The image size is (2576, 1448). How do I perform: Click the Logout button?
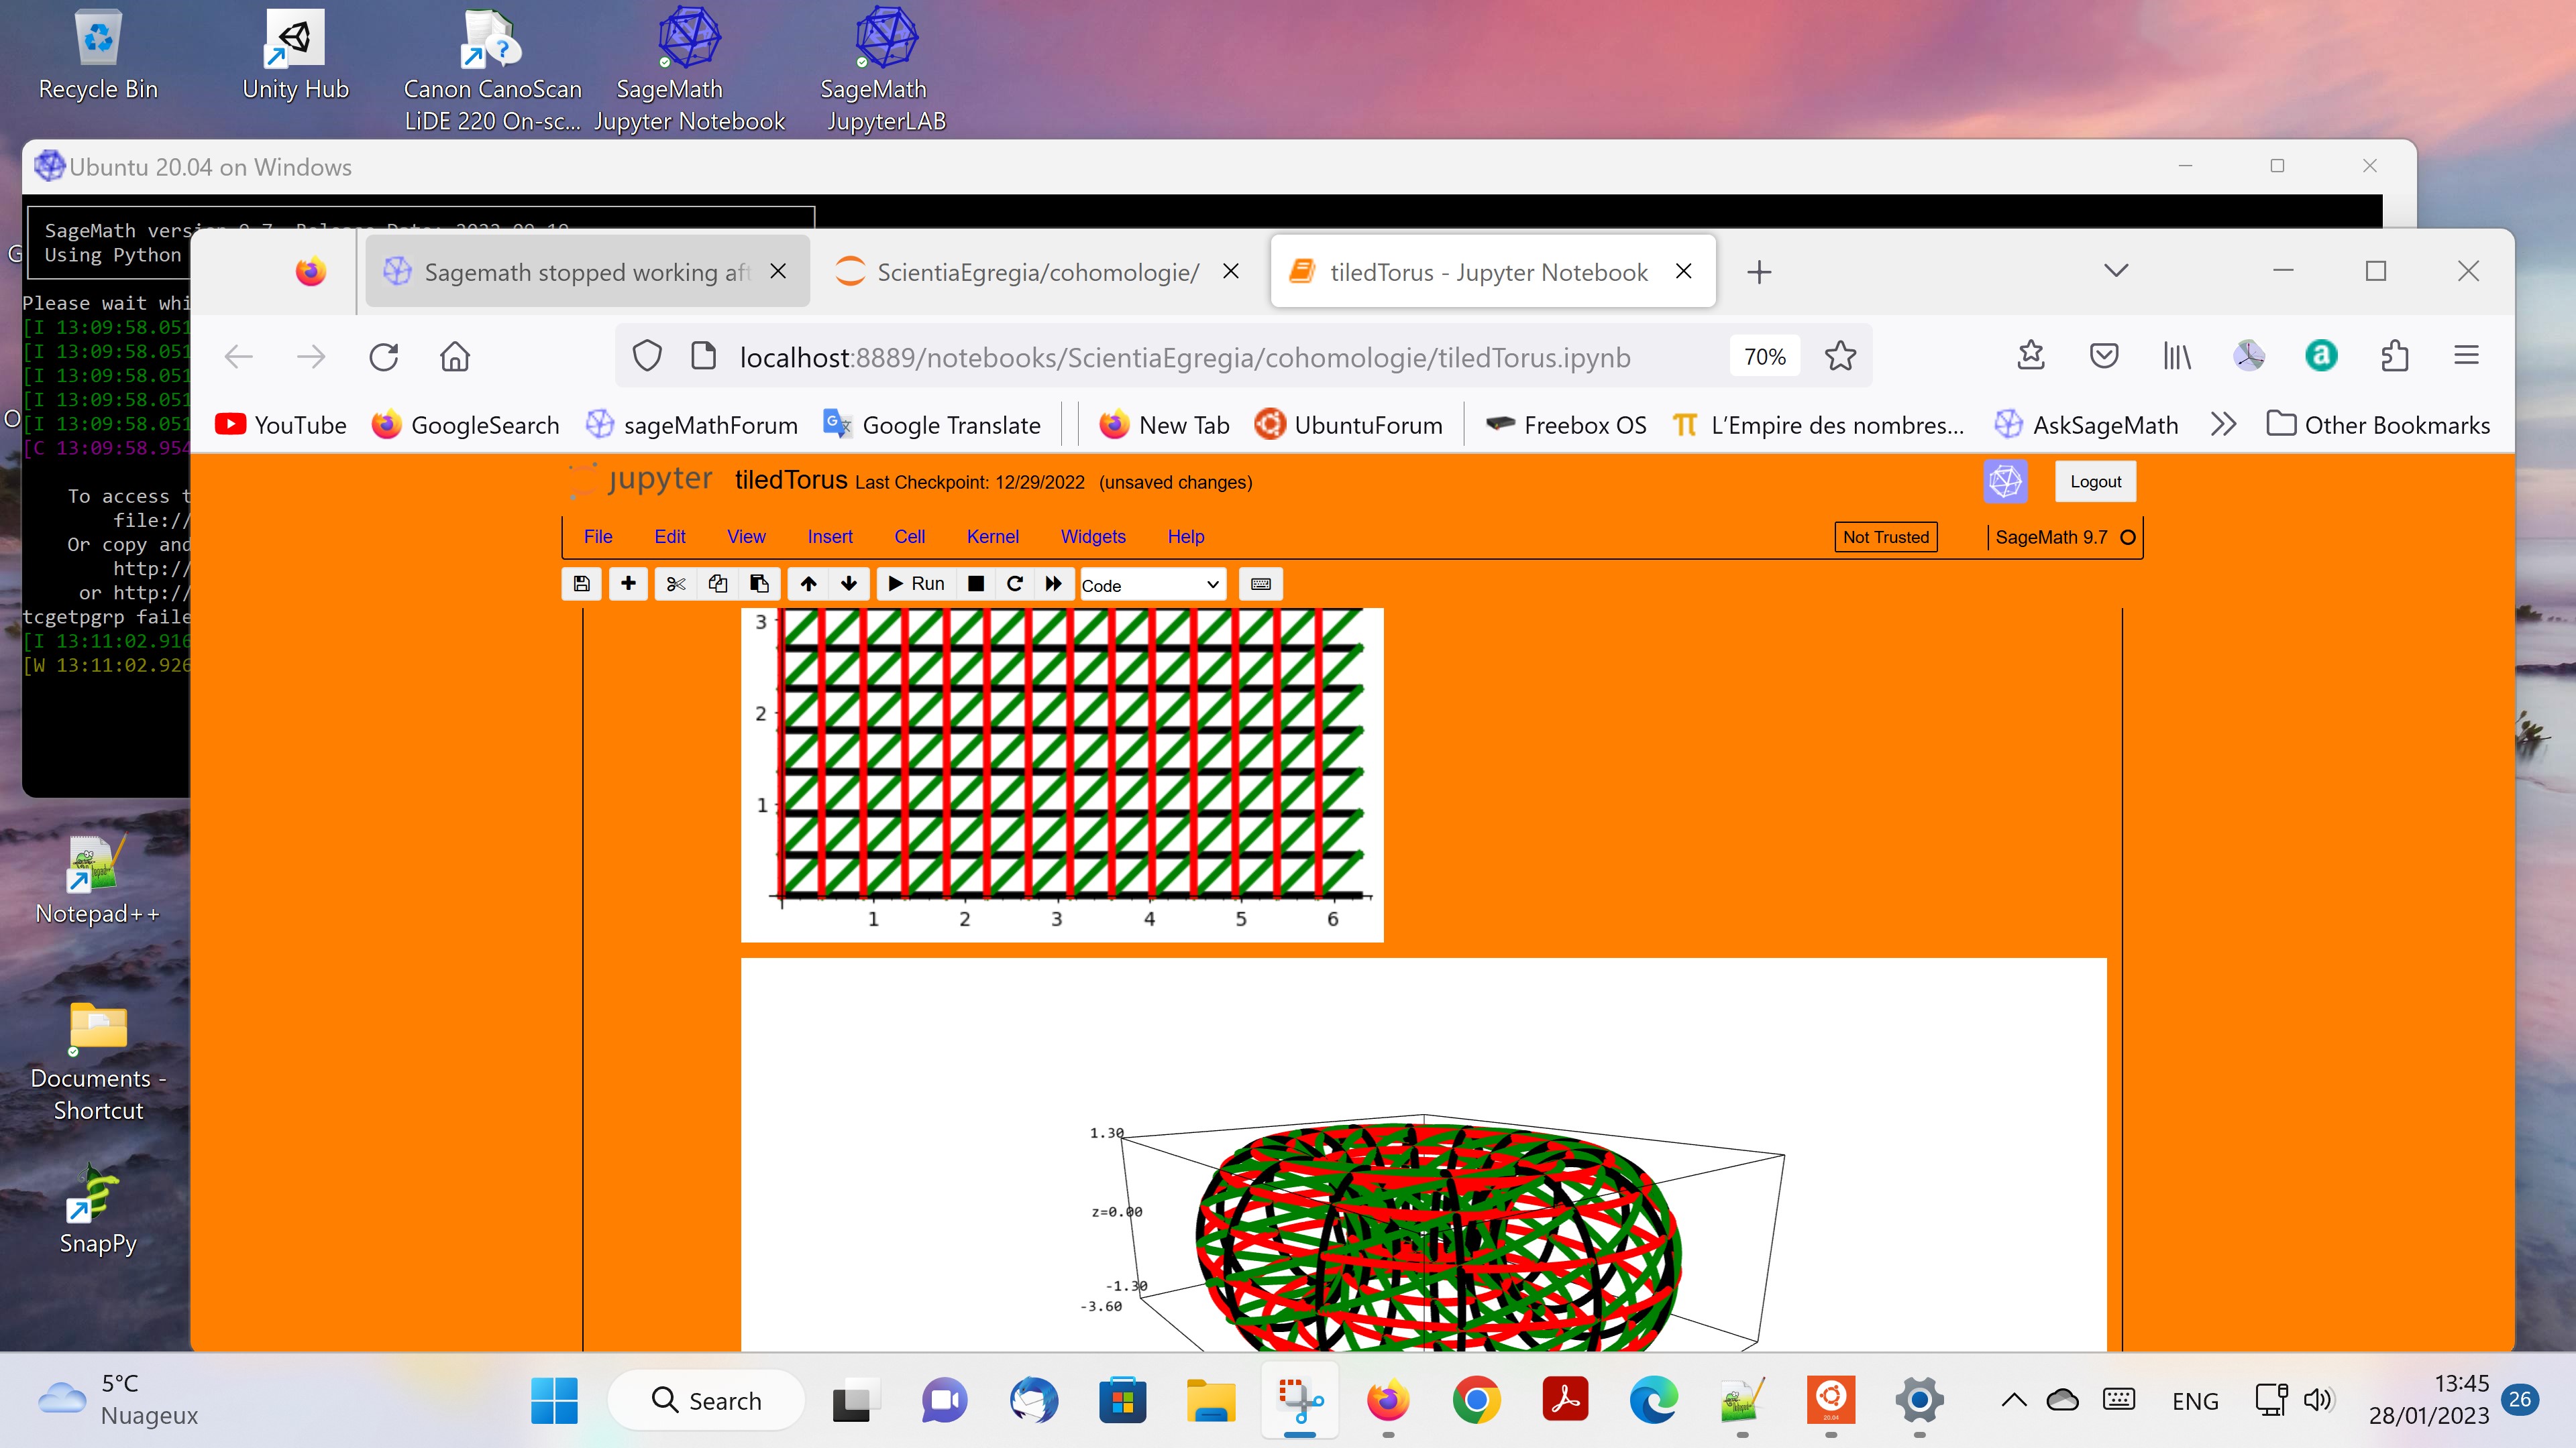[2095, 482]
